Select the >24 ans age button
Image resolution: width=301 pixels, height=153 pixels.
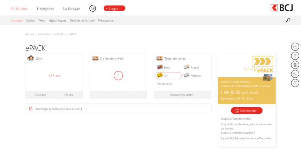(x=68, y=95)
